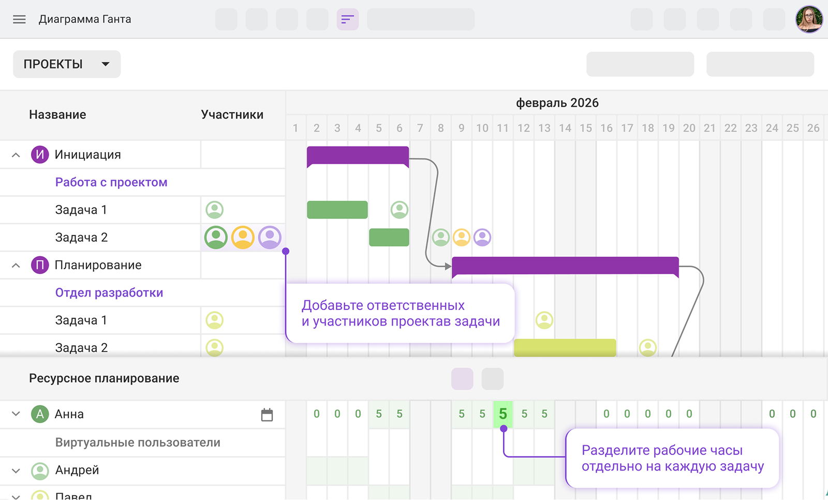Click the purple Инициация project badge
The width and height of the screenshot is (828, 500).
tap(40, 155)
